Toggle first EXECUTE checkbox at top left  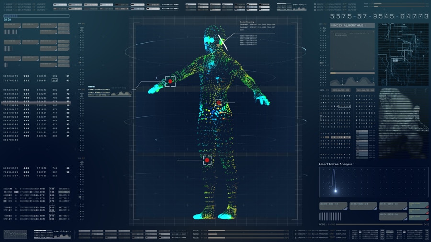(x=5, y=4)
